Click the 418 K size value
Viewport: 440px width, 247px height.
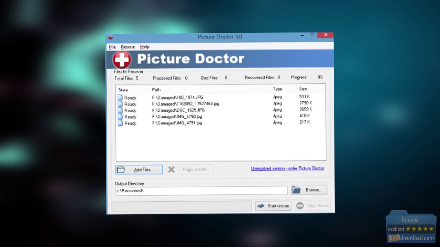[305, 116]
